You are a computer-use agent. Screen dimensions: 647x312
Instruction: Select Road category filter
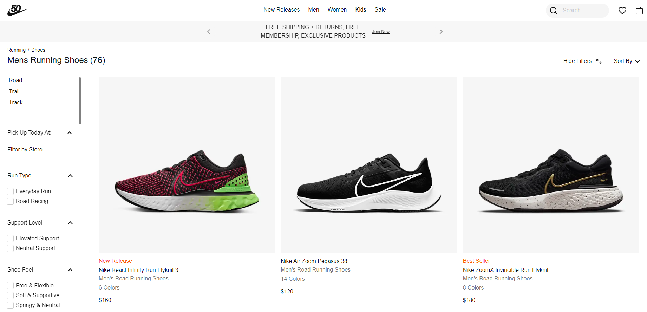pyautogui.click(x=15, y=80)
